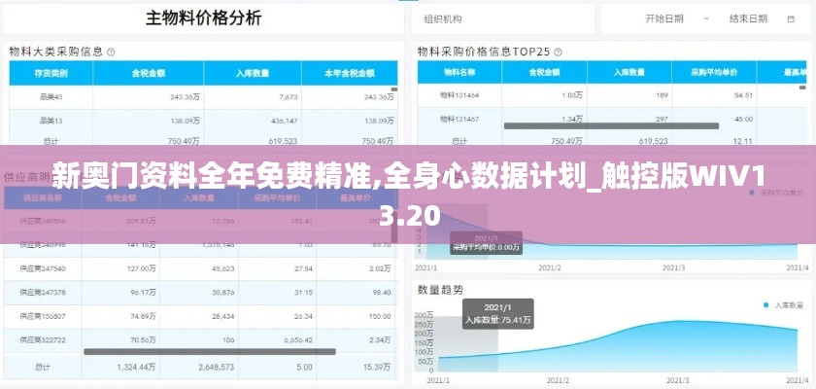Viewport: 816px width, 389px height.
Task: Open calendar icon in date range picker
Action: (791, 19)
